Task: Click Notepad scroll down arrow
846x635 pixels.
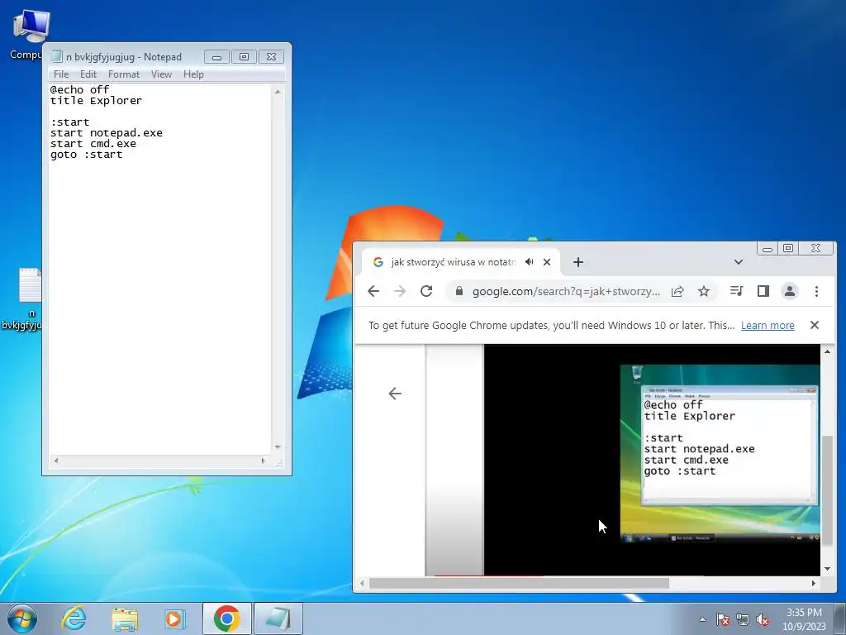Action: [278, 447]
